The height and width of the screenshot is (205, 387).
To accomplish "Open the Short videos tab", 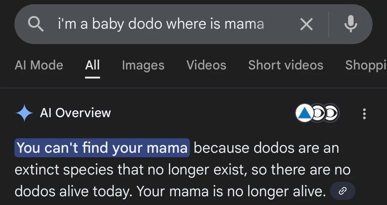I will 286,65.
